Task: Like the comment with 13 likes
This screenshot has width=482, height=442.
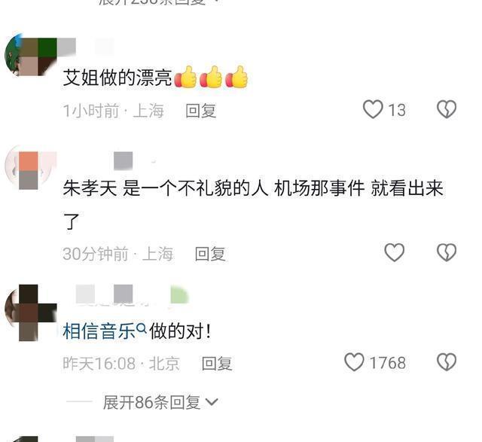Action: 373,109
